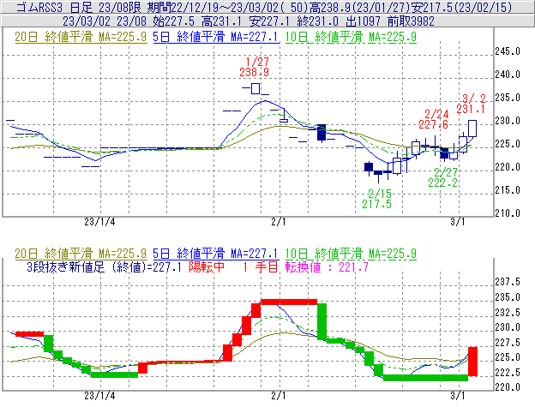Select the lower chart's 5日 終値平滑 MA=227.1 legend
This screenshot has width=535, height=407.
216,254
